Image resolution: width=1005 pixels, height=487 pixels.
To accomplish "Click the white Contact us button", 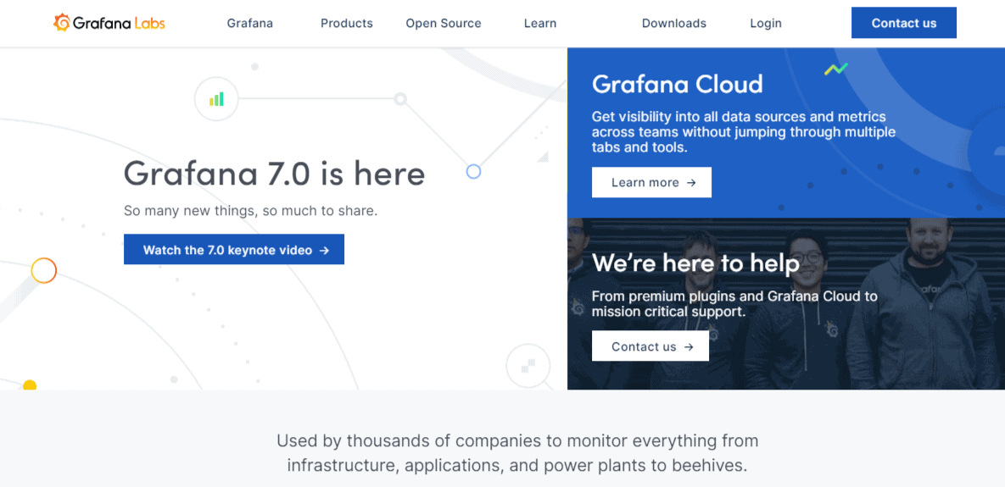I will pyautogui.click(x=650, y=346).
